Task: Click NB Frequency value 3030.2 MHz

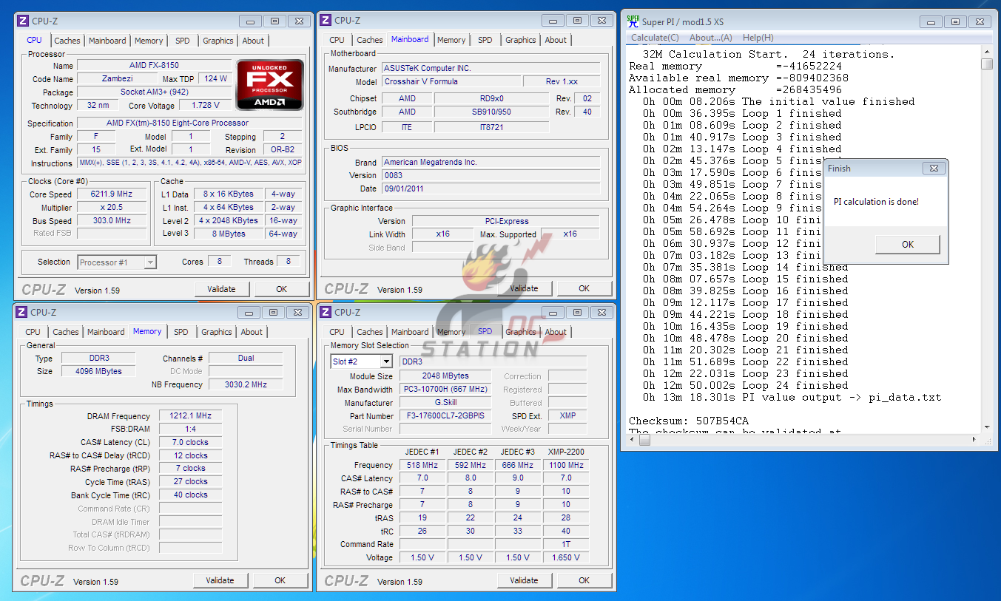Action: click(246, 384)
